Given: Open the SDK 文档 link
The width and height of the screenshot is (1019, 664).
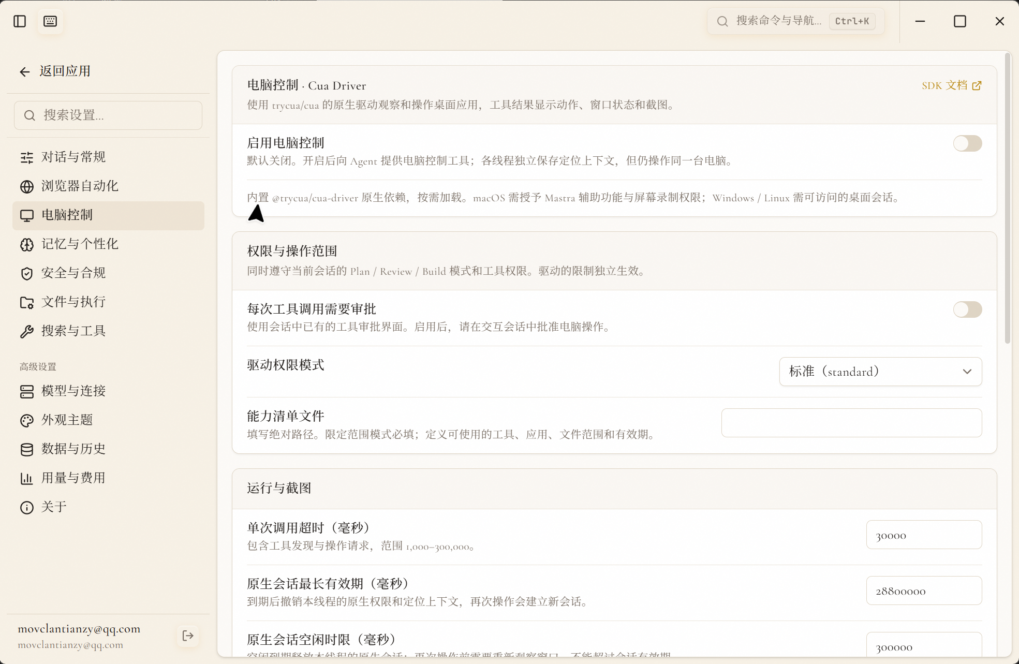Looking at the screenshot, I should pyautogui.click(x=951, y=85).
